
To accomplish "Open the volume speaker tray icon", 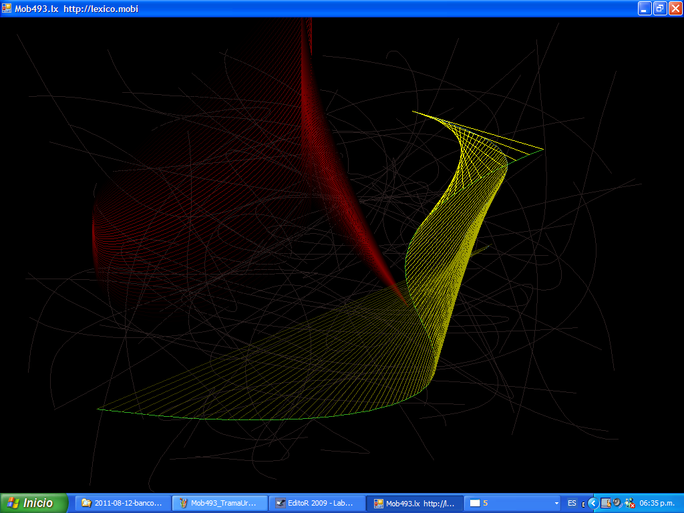I will (617, 503).
